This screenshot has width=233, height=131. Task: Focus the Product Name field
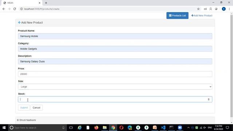coord(115,36)
